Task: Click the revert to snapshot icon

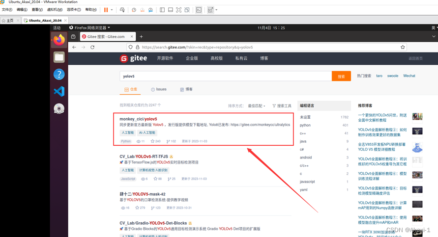Action: tap(142, 10)
